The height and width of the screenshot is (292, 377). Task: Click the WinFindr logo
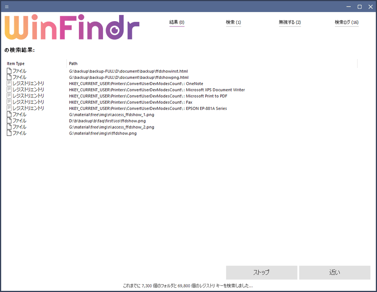72,27
